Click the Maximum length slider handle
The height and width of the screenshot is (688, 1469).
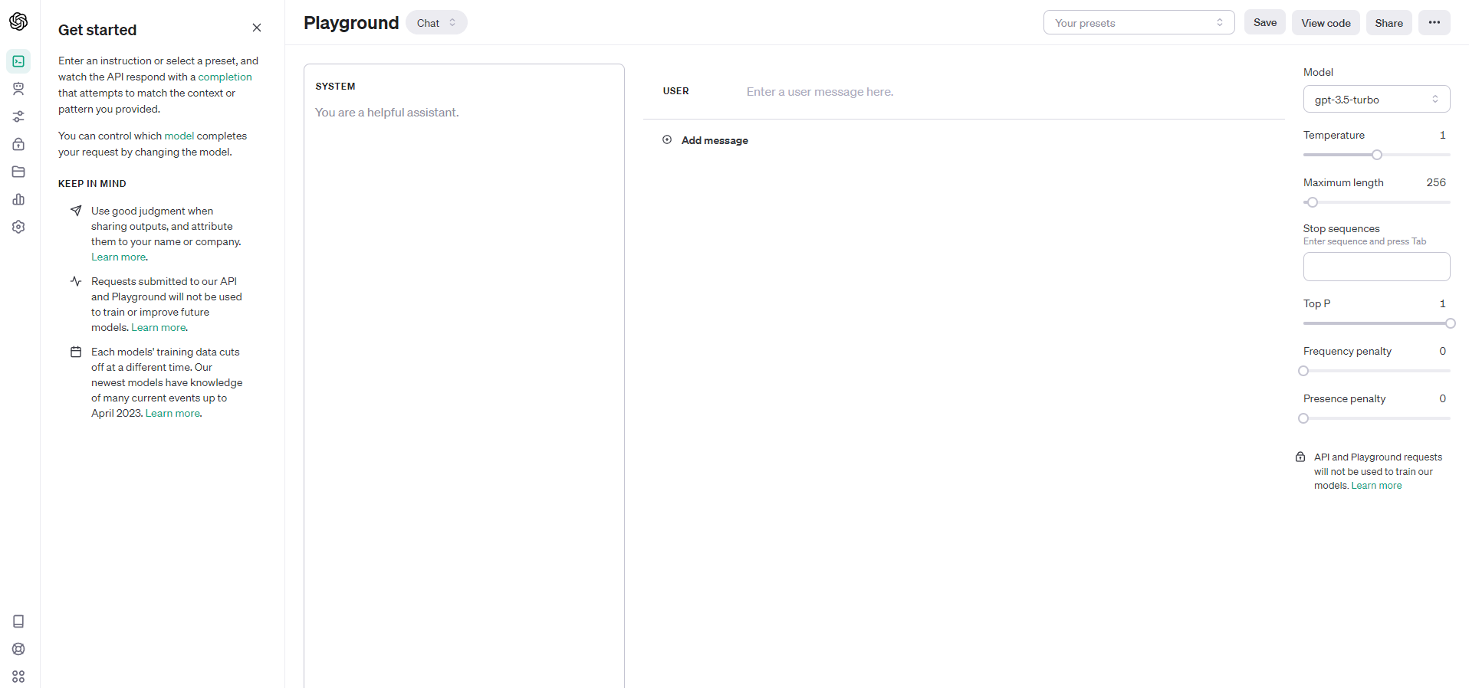(x=1313, y=202)
